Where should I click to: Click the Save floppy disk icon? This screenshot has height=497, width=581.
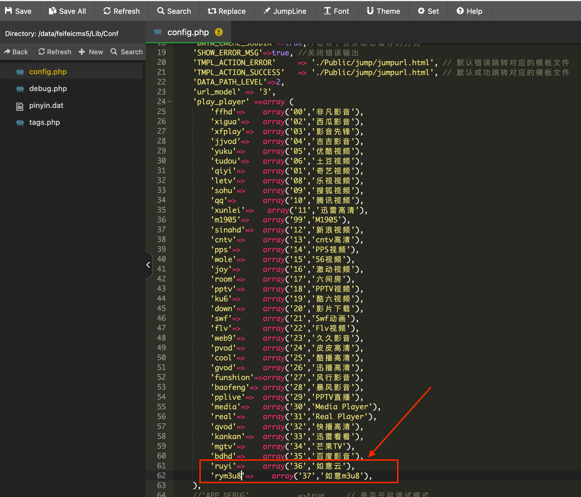click(9, 11)
